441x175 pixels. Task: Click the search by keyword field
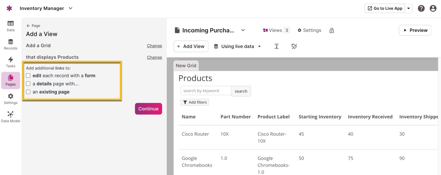(x=206, y=91)
